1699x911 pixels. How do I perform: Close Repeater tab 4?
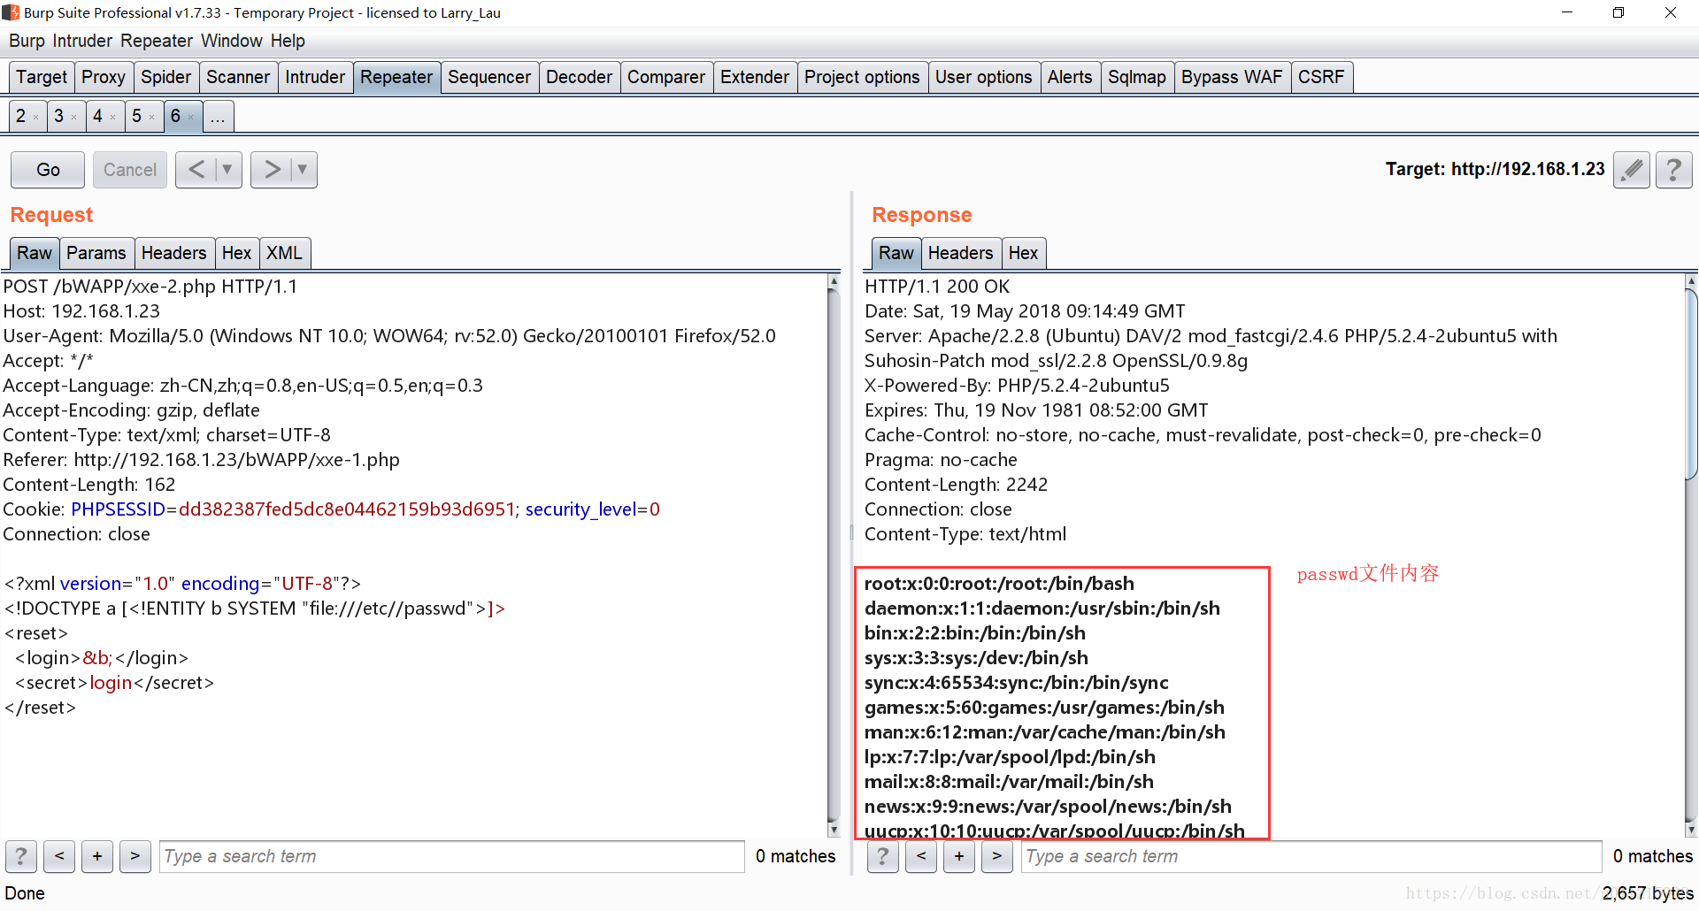coord(112,118)
